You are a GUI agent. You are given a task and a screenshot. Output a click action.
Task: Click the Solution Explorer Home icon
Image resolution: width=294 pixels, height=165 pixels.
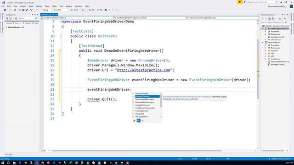pos(270,18)
